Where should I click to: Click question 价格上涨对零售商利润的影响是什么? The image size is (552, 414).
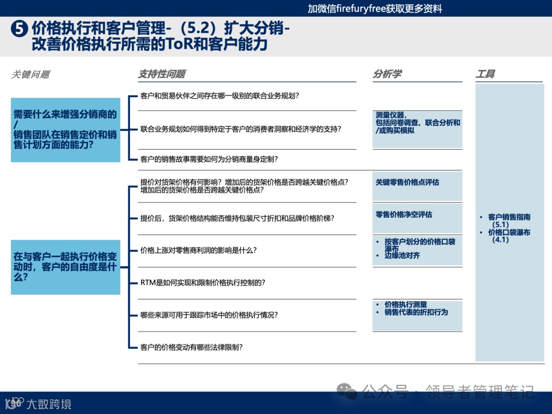pyautogui.click(x=198, y=250)
